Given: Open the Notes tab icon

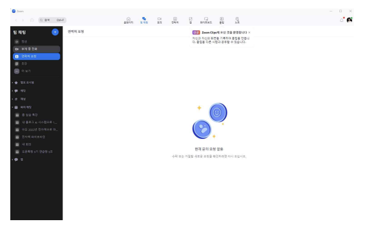Looking at the screenshot, I should coord(237,20).
